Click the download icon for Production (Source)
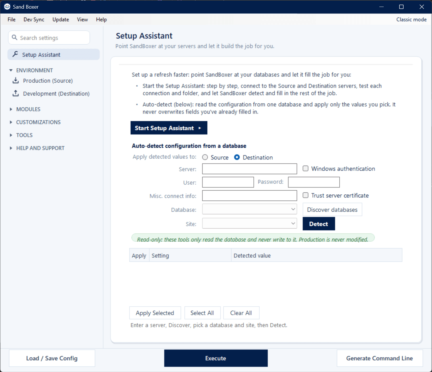Viewport: 432px width, 372px height. point(16,80)
